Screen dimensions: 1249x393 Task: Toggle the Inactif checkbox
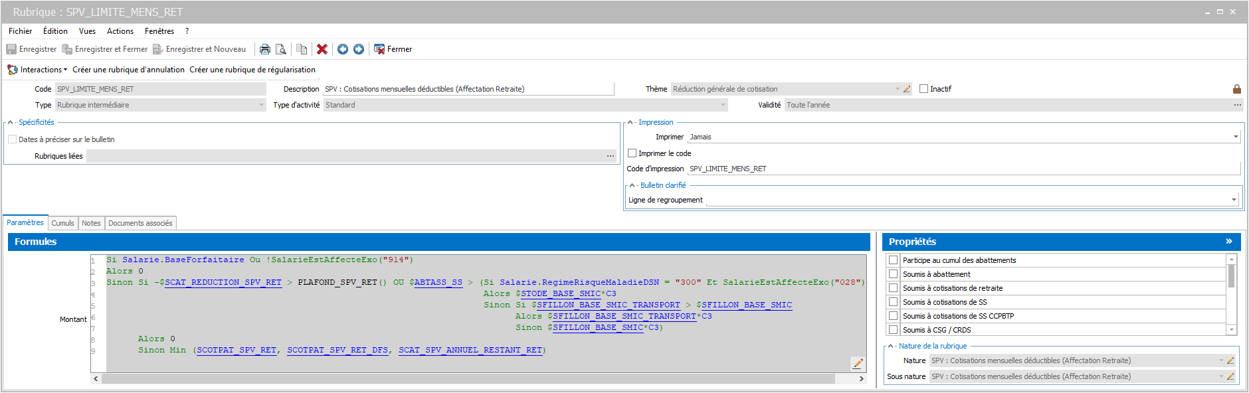[x=923, y=89]
